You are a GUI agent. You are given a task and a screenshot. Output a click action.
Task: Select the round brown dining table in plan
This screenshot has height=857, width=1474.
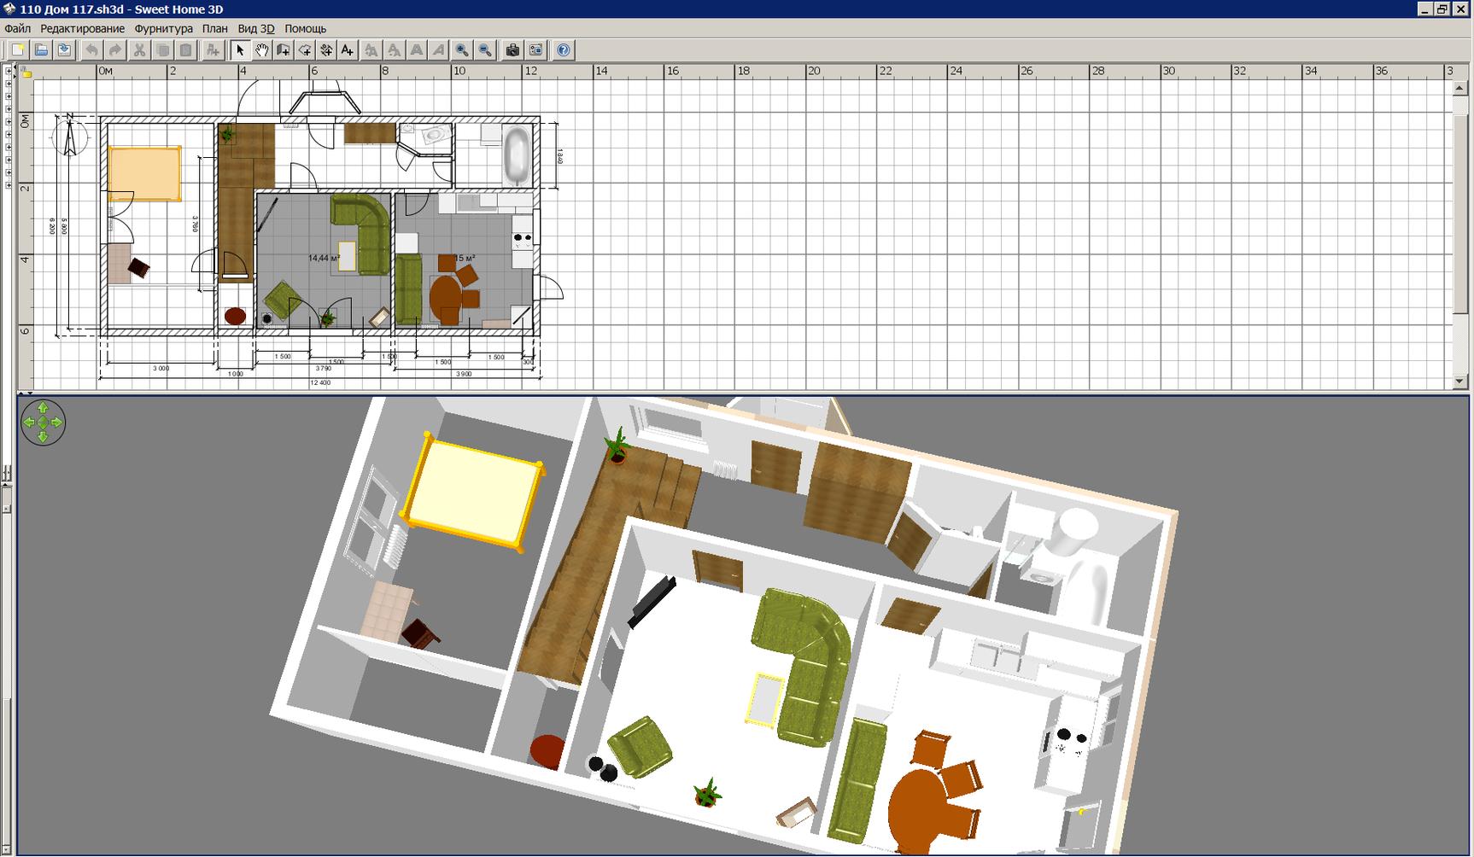(445, 298)
